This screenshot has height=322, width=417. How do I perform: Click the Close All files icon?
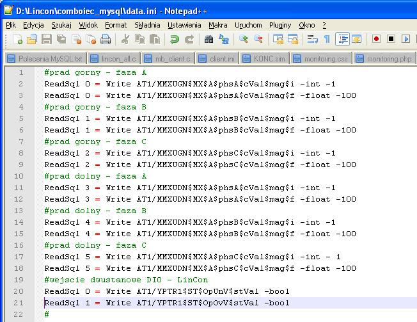click(91, 40)
